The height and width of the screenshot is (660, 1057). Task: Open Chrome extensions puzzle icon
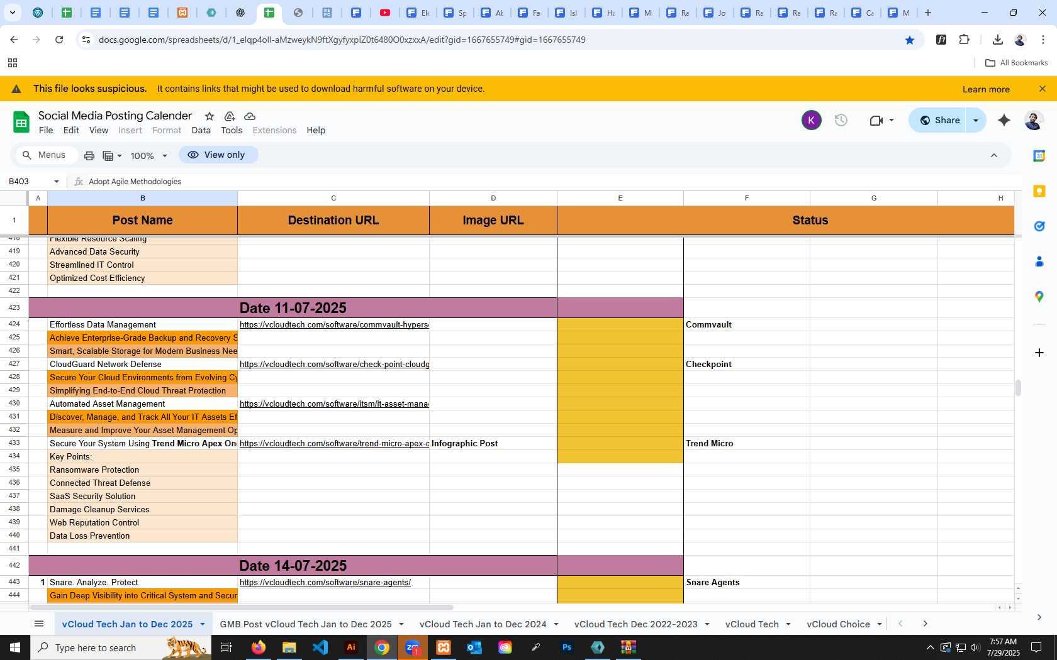click(x=965, y=40)
